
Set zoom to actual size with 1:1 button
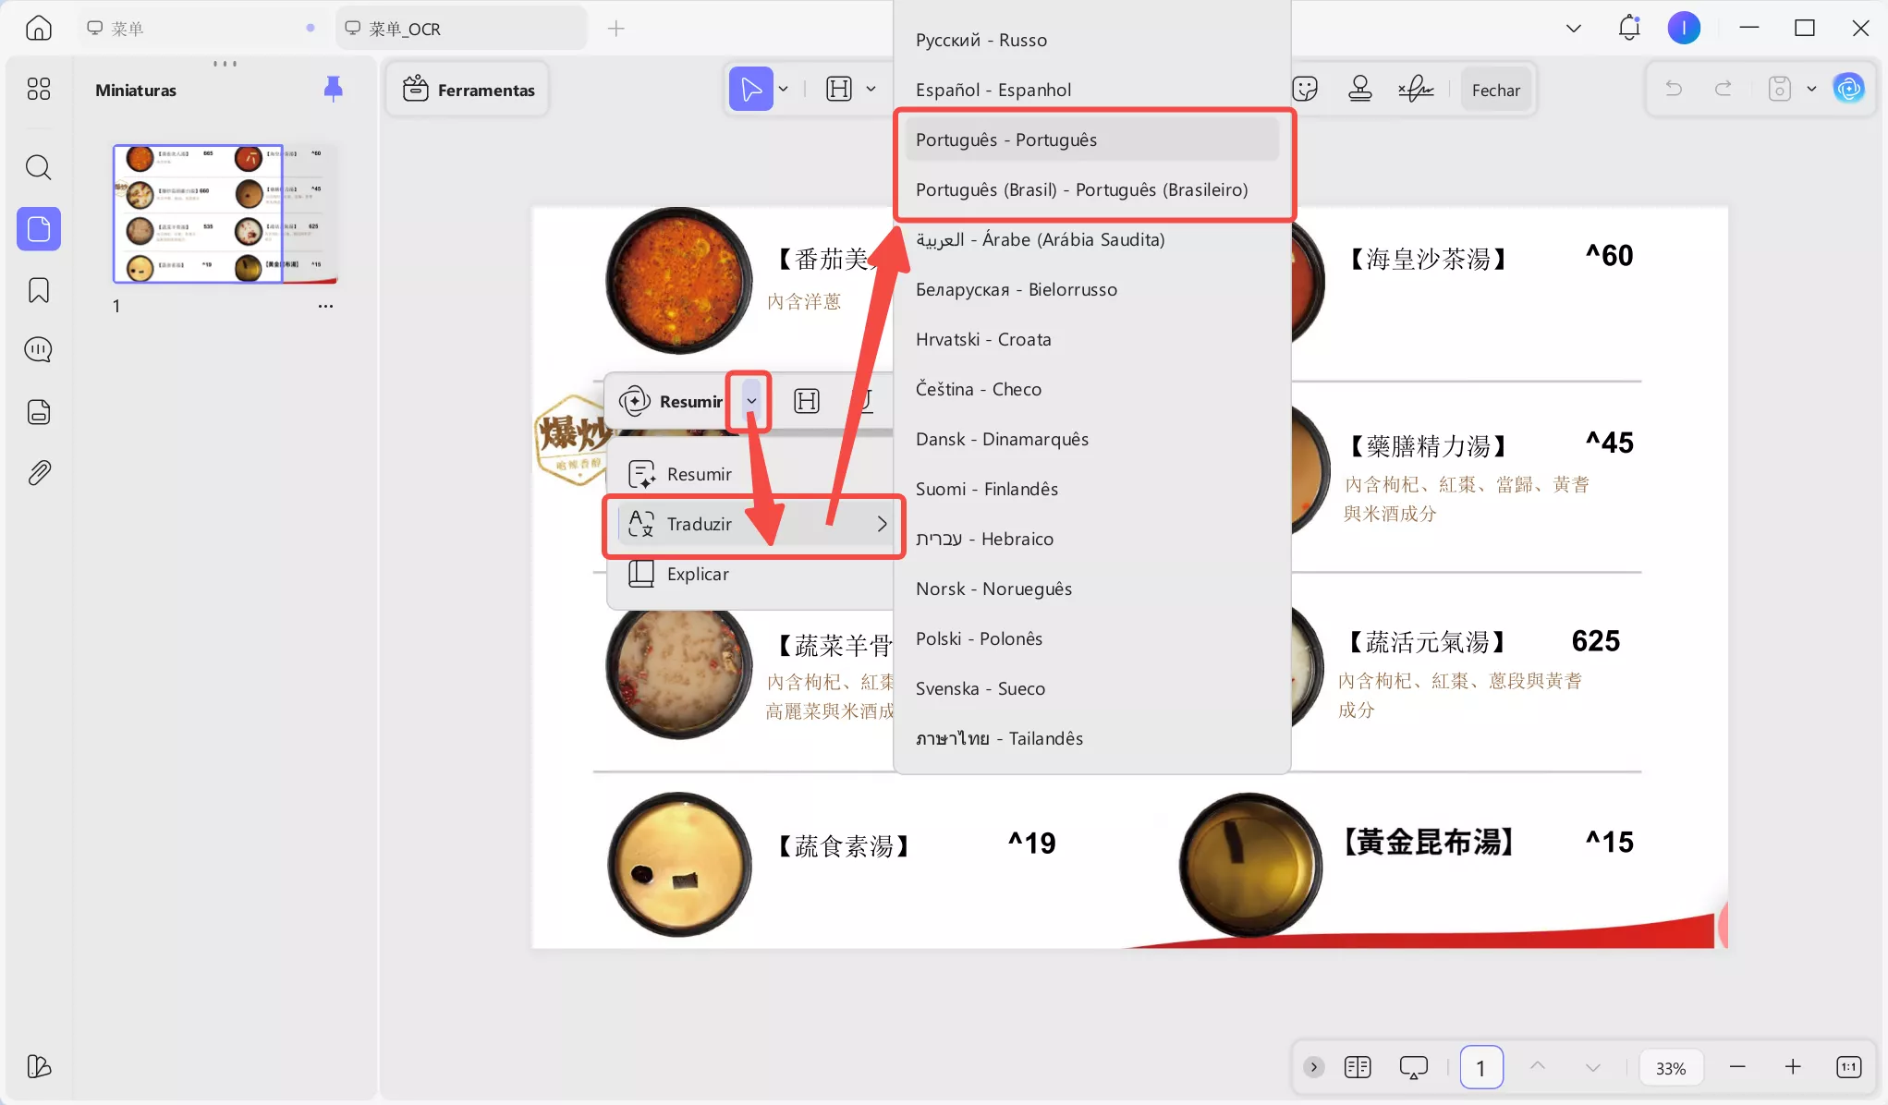(1849, 1066)
